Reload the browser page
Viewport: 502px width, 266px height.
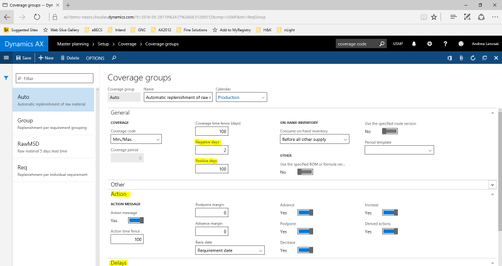pyautogui.click(x=37, y=18)
